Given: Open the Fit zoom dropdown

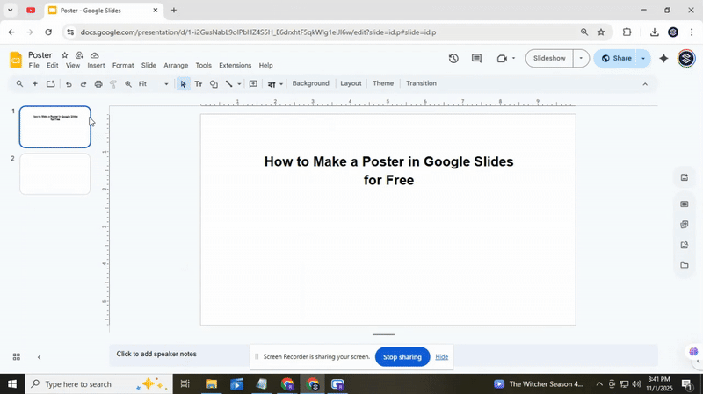Looking at the screenshot, I should [x=154, y=84].
